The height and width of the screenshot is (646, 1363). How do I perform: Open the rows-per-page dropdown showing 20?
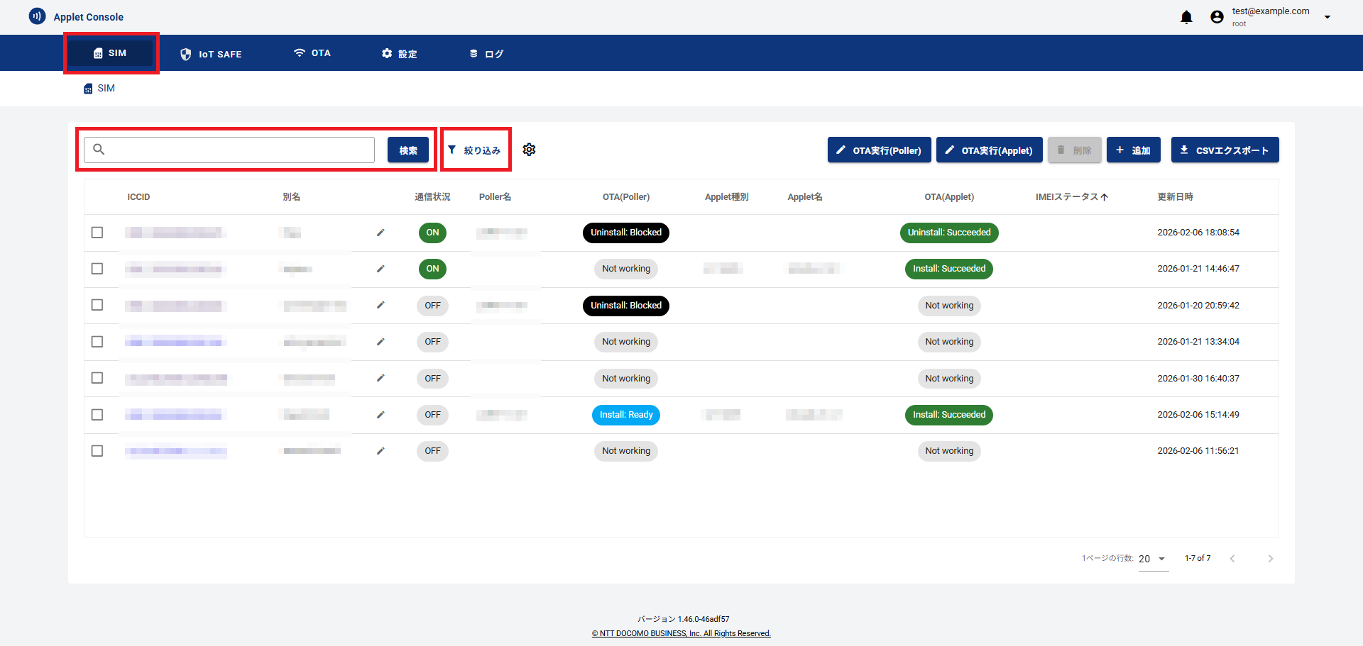(x=1154, y=559)
